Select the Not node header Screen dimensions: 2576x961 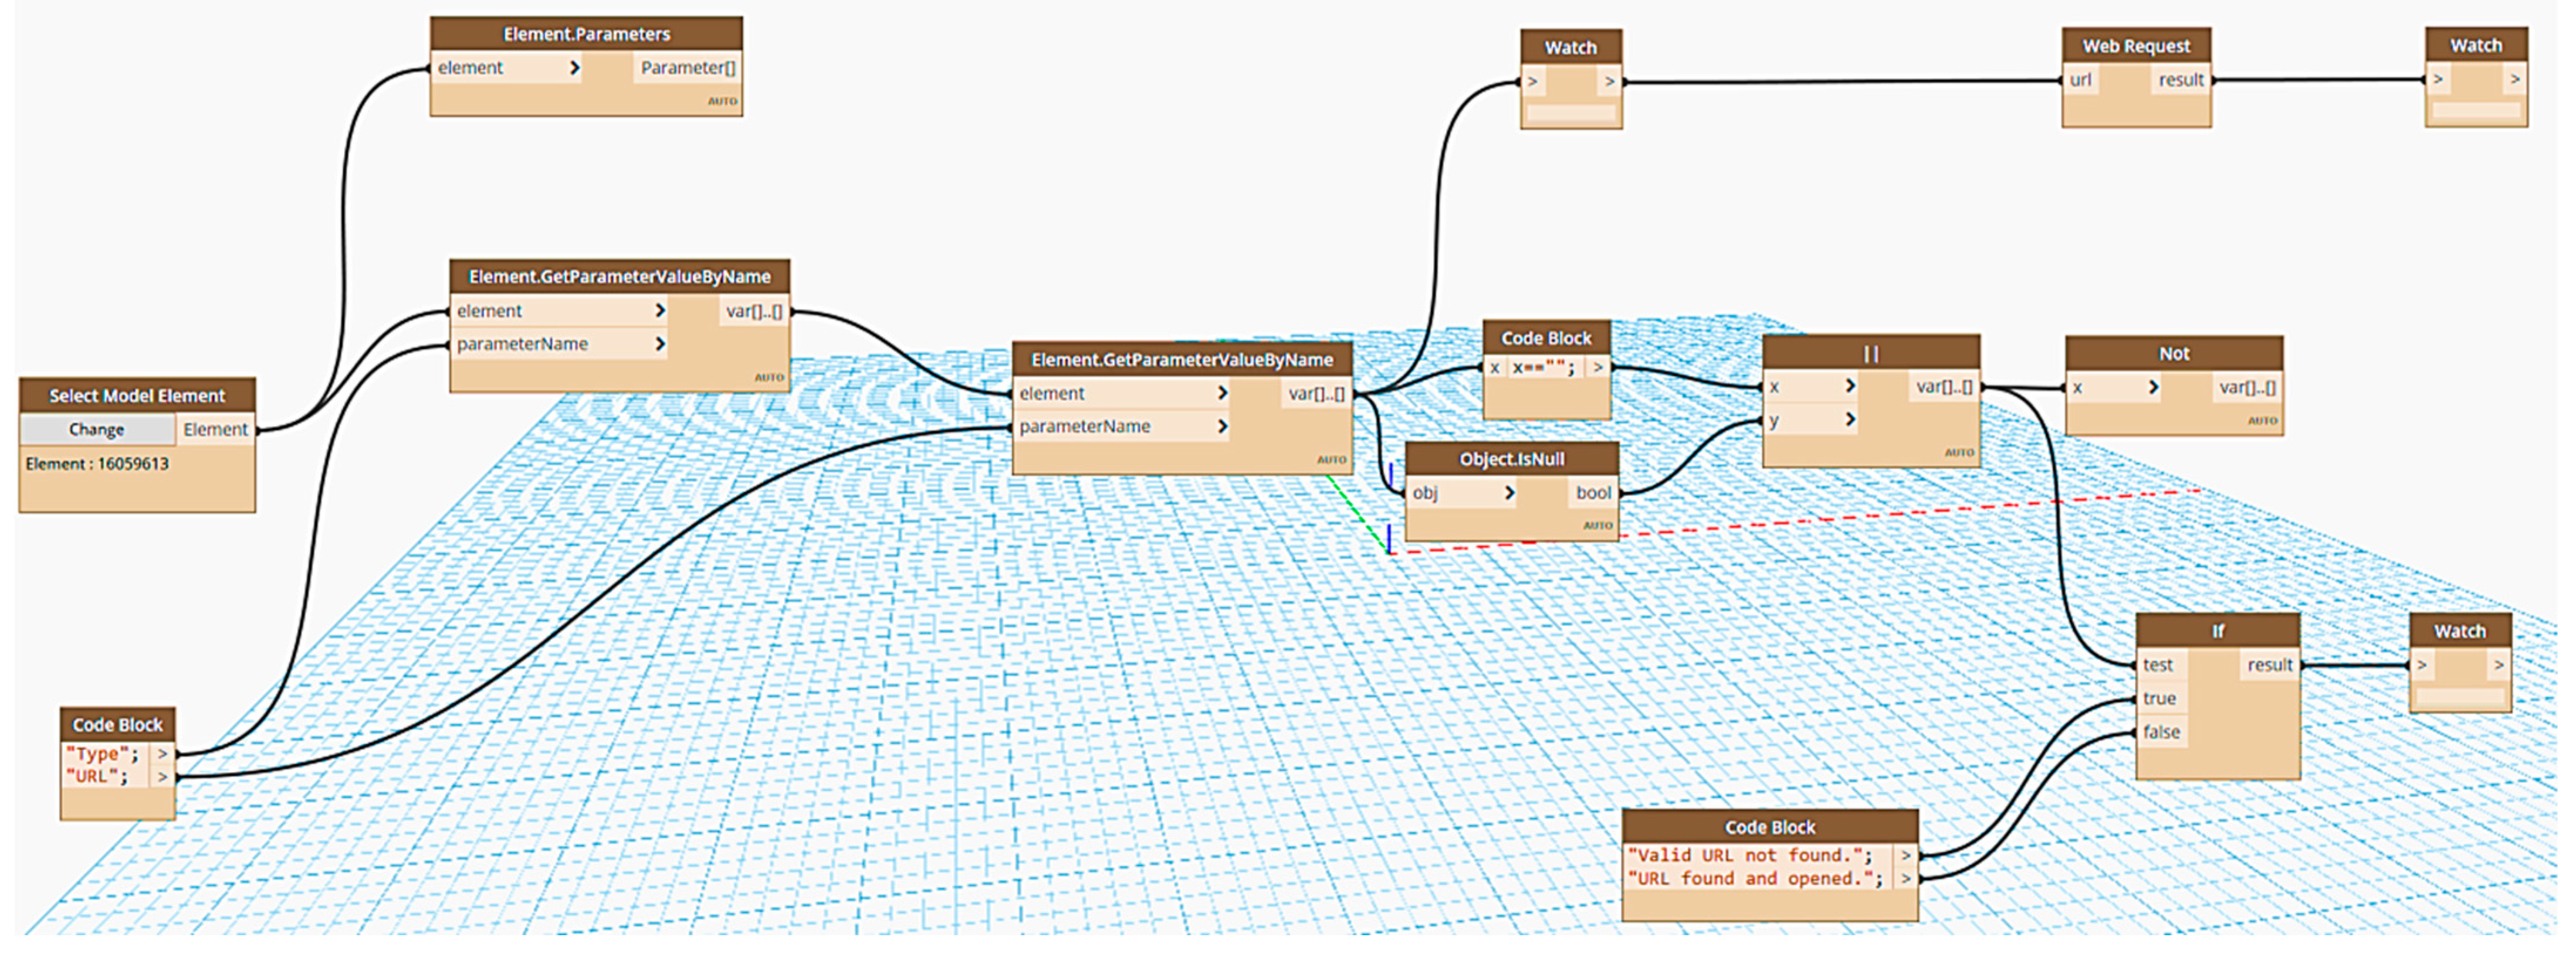point(2173,353)
